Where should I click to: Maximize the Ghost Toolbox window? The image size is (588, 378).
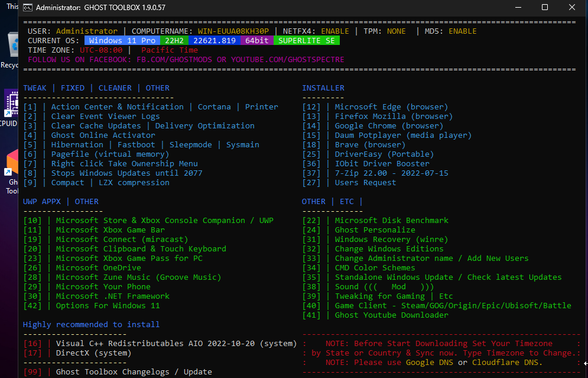[x=545, y=8]
